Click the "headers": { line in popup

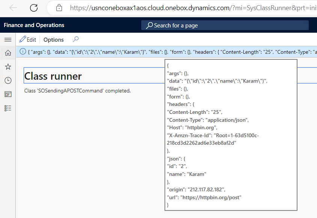point(181,104)
